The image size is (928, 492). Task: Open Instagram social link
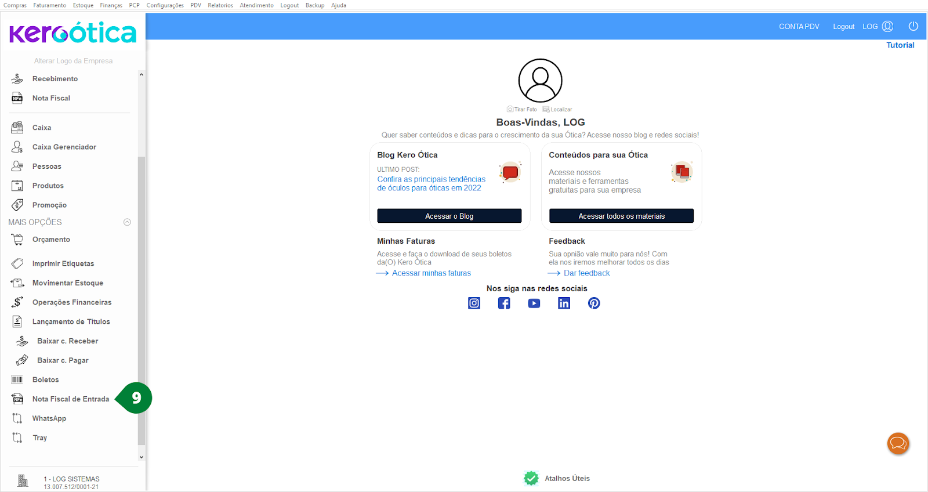[474, 303]
